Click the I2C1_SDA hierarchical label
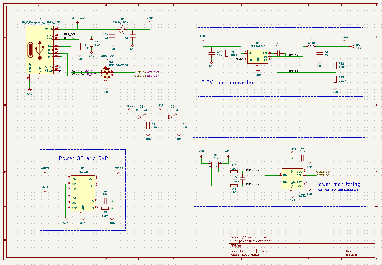Viewport: 382px width, 265px height. pos(323,172)
